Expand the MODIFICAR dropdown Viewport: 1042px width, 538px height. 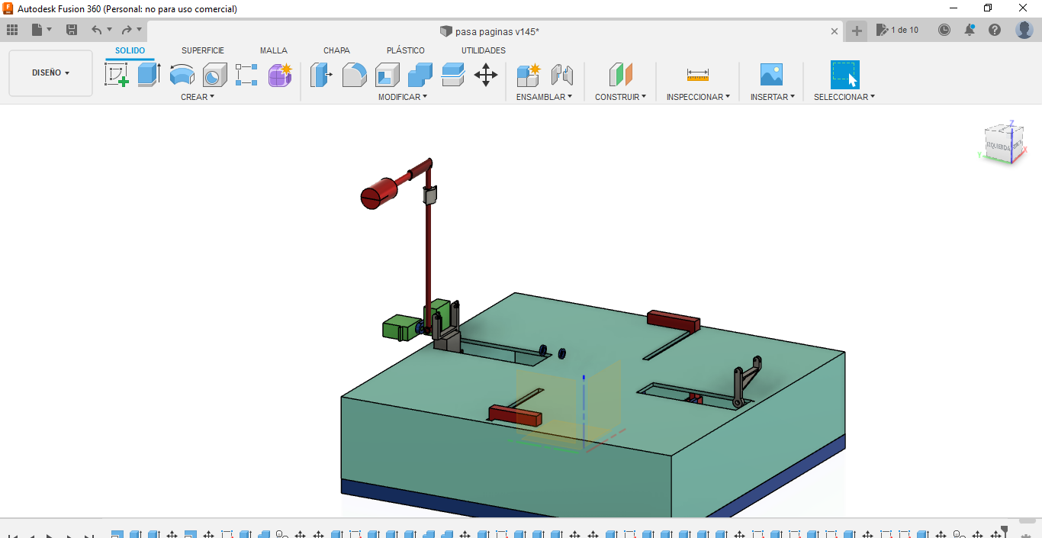(402, 97)
